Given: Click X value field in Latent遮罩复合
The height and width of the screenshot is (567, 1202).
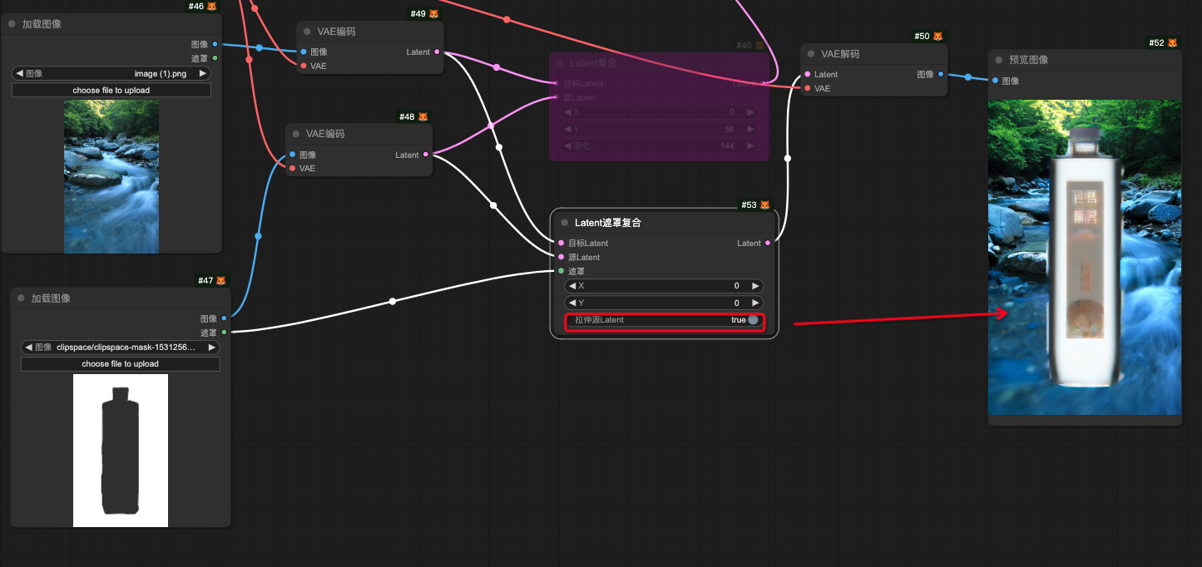Looking at the screenshot, I should [664, 286].
